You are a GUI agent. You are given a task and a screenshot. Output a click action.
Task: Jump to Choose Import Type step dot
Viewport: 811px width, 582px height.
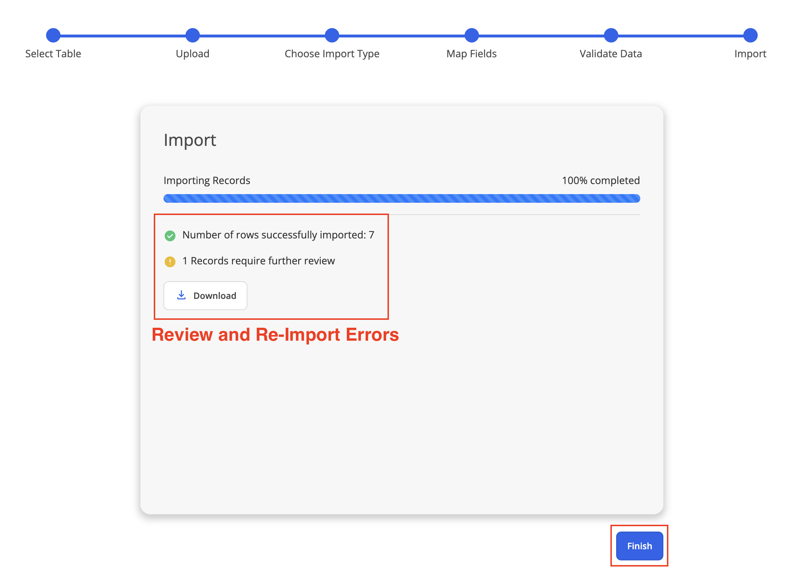[x=332, y=35]
